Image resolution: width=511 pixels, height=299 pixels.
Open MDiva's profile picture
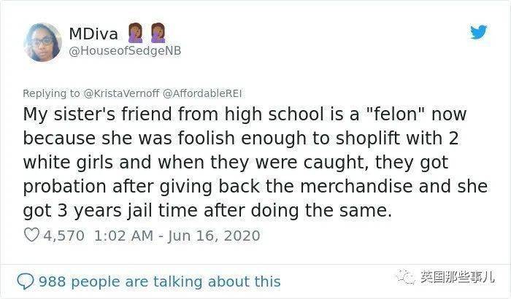pos(42,42)
